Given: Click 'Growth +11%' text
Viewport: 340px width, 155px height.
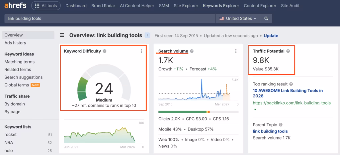Looking at the screenshot, I should coord(171,69).
